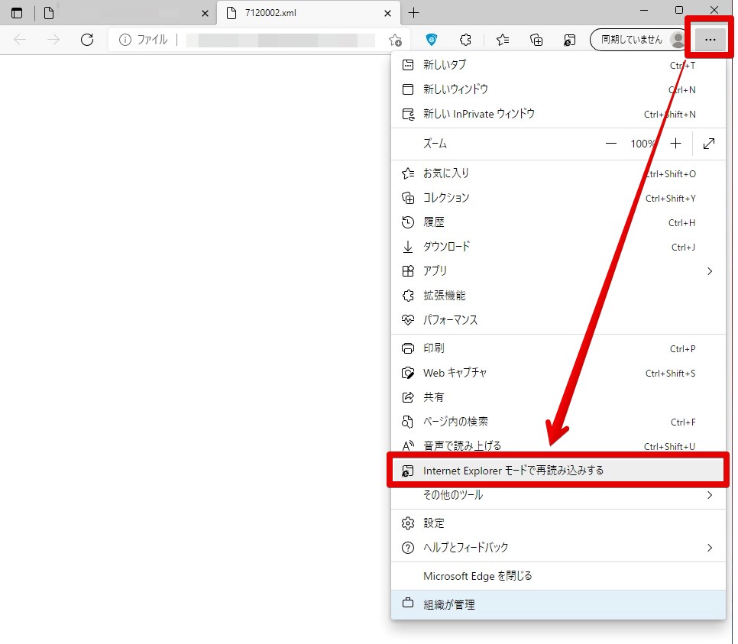Add page to favorites star icon
The width and height of the screenshot is (738, 644).
tap(396, 40)
